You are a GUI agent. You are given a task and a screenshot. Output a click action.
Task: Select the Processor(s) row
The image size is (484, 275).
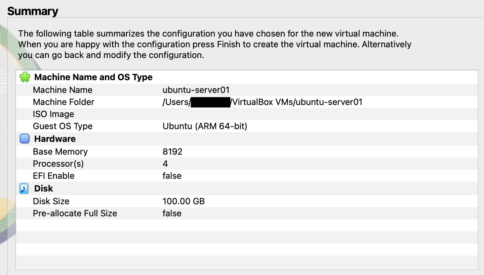(x=247, y=164)
